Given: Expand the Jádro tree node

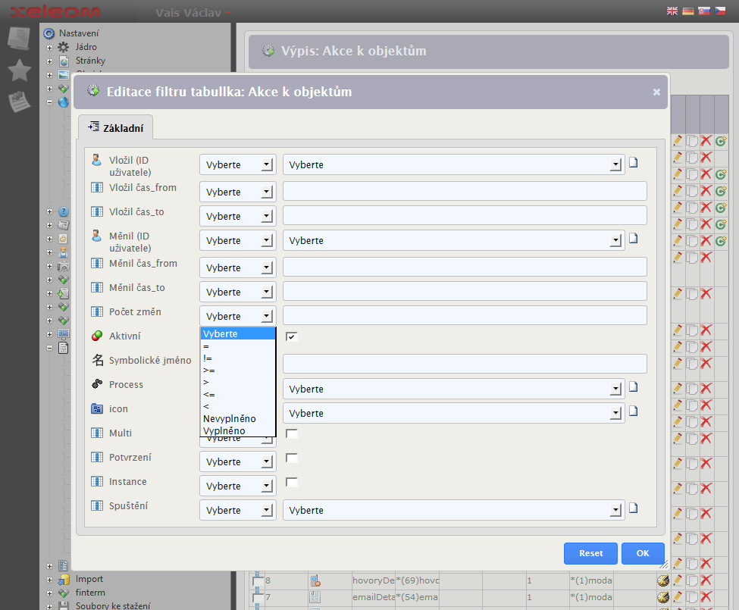Looking at the screenshot, I should pos(50,47).
